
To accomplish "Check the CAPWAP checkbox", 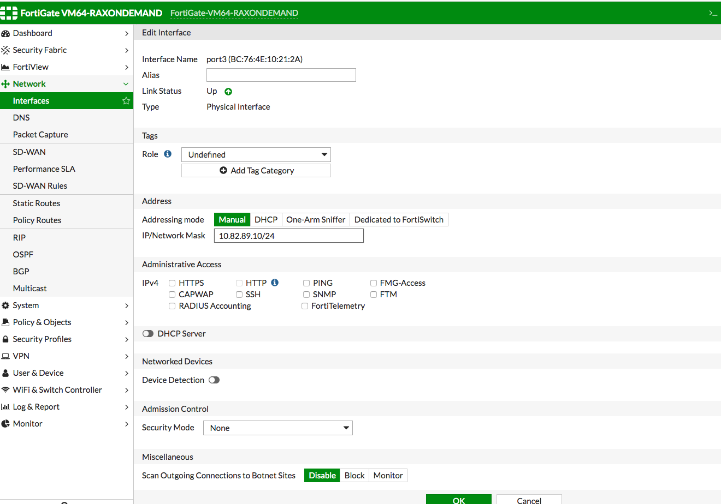I will click(172, 295).
